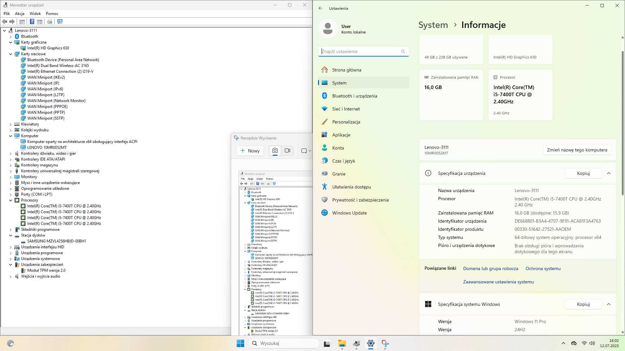Click the Ułatwienia dostępu accessibility icon
Viewport: 625px width, 351px height.
[325, 187]
